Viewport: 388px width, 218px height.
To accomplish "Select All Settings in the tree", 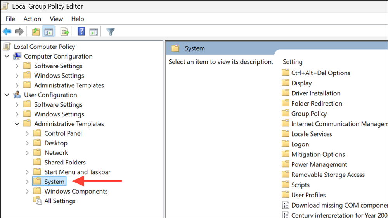I will 60,201.
